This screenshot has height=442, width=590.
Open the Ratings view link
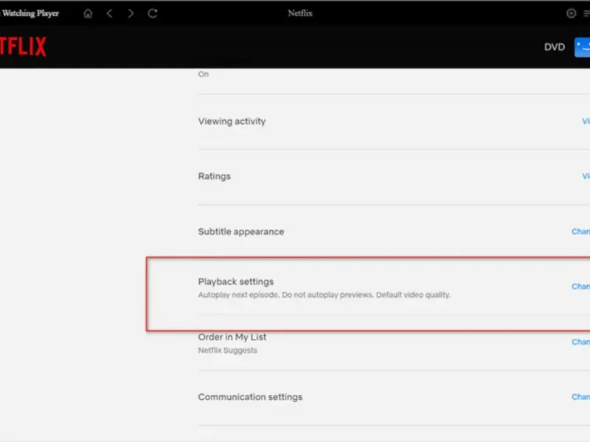click(x=586, y=176)
